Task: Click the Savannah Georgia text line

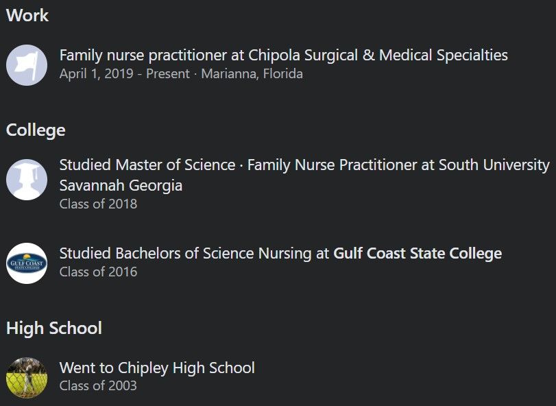Action: coord(121,185)
